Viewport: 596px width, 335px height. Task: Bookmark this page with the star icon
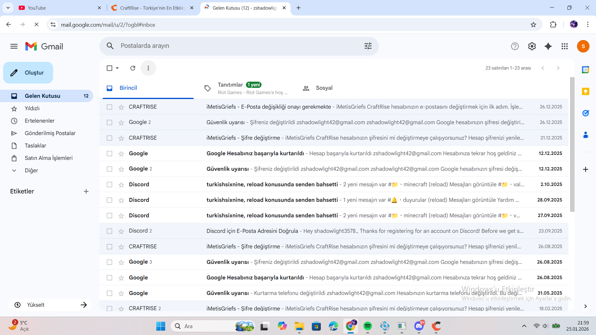click(x=533, y=25)
